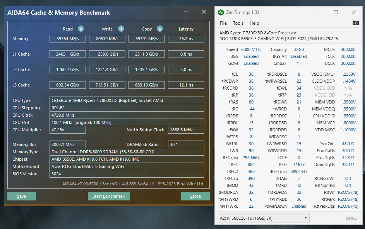Click the ProcOdt value 48.0 Ω
Image resolution: width=365 pixels, height=229 pixels.
(x=348, y=144)
